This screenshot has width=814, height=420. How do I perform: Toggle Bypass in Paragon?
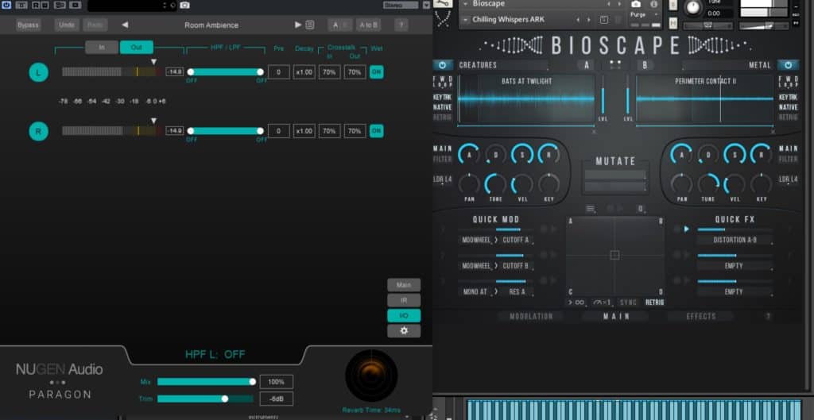28,25
